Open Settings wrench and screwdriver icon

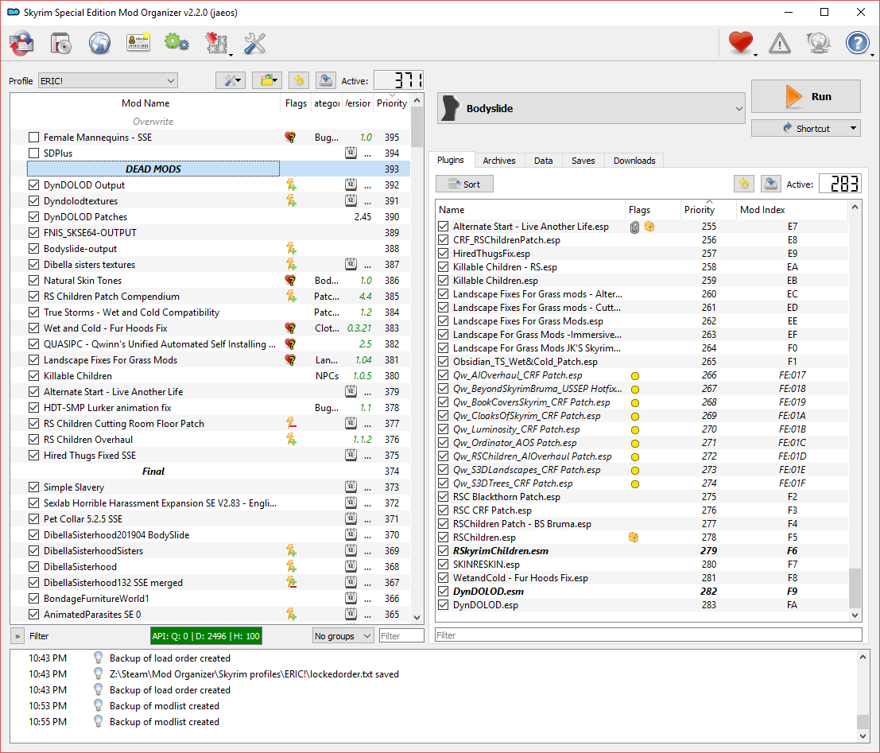pos(255,43)
